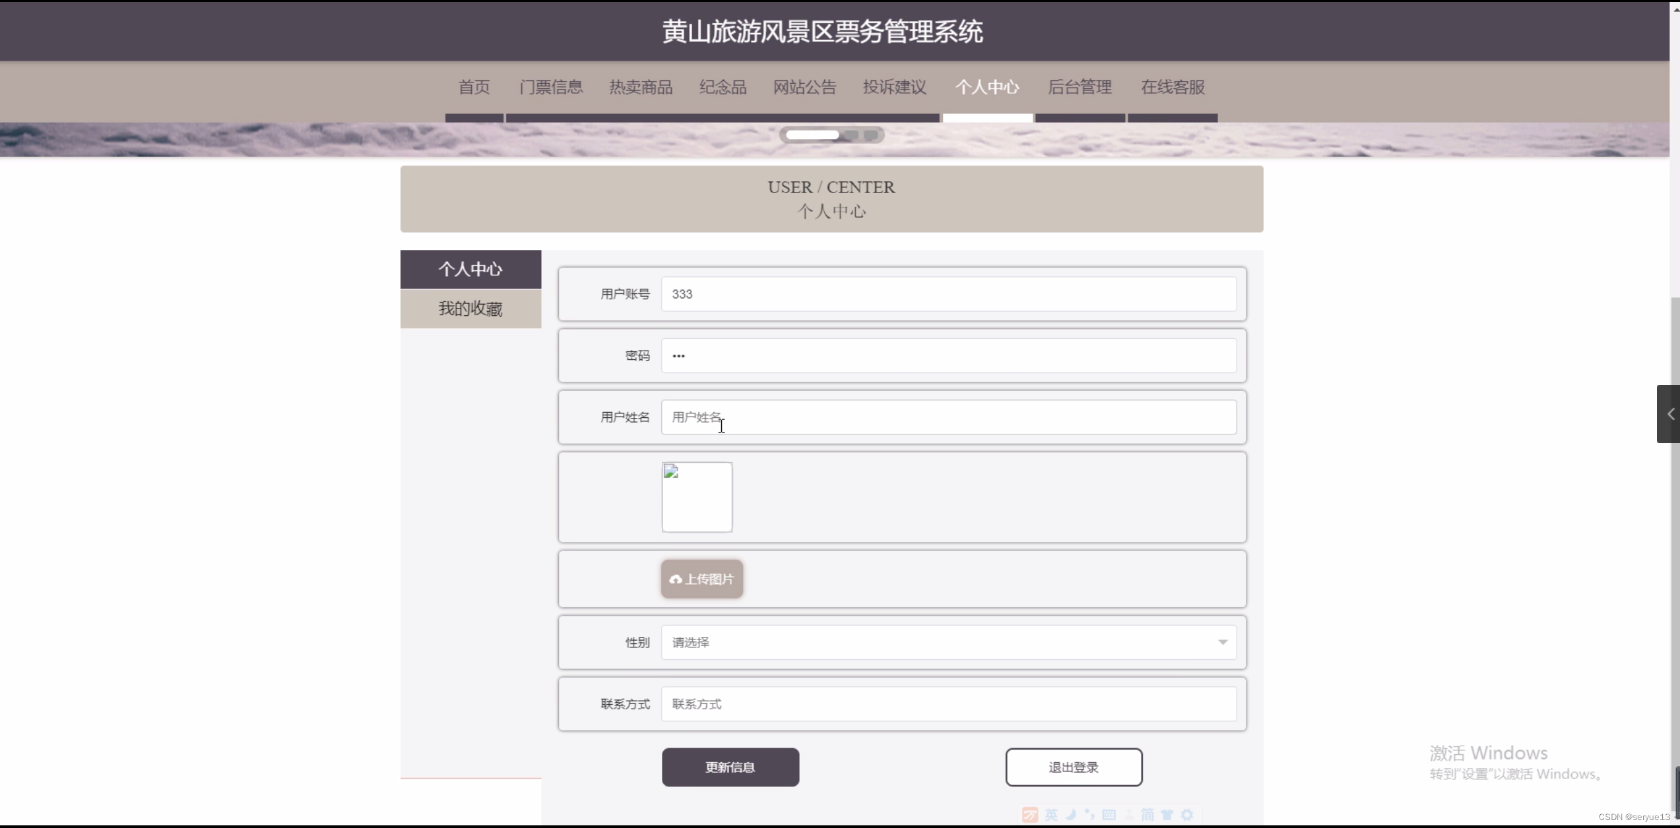Click the 更新信息 update button

pyautogui.click(x=730, y=767)
